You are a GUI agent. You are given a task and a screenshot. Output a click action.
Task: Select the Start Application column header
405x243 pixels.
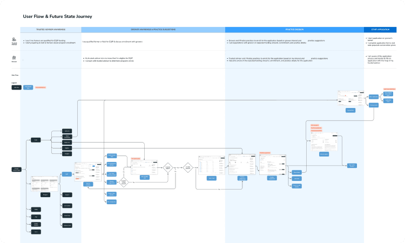(x=380, y=30)
